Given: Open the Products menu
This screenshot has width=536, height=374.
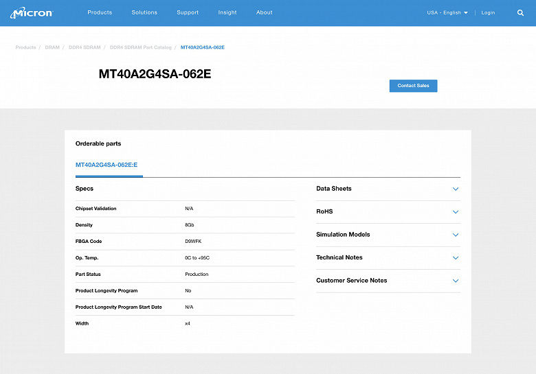Looking at the screenshot, I should coord(100,12).
